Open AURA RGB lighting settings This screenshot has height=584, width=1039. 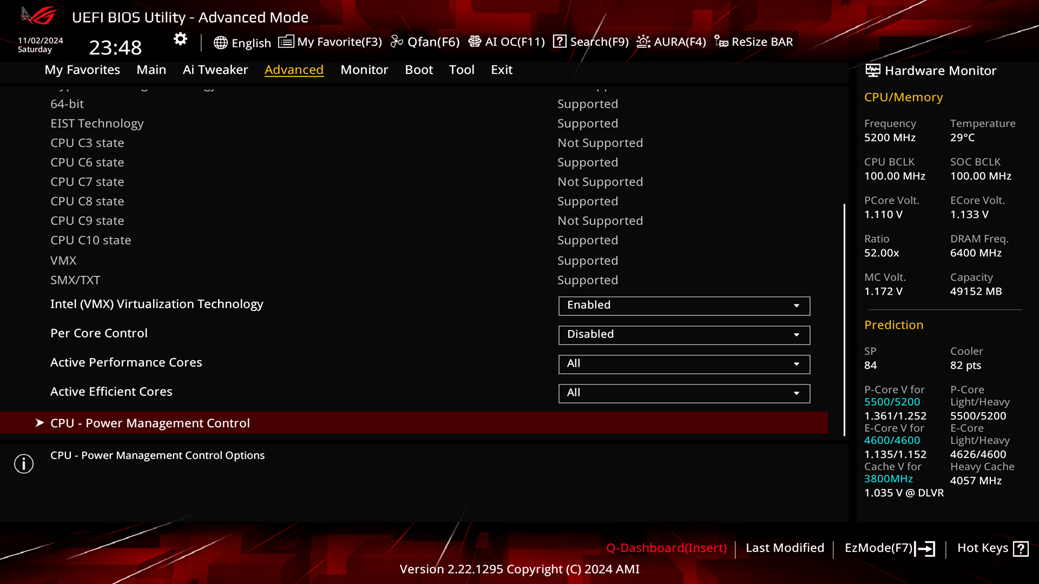tap(671, 41)
